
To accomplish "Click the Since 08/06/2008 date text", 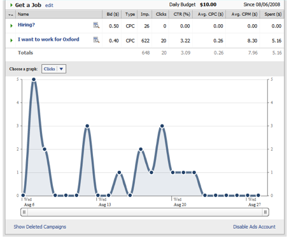I will [x=262, y=4].
